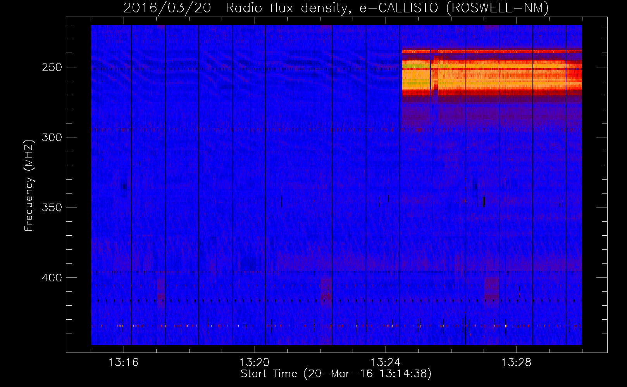
Task: Click the 300 frequency tick label
Action: click(x=52, y=137)
